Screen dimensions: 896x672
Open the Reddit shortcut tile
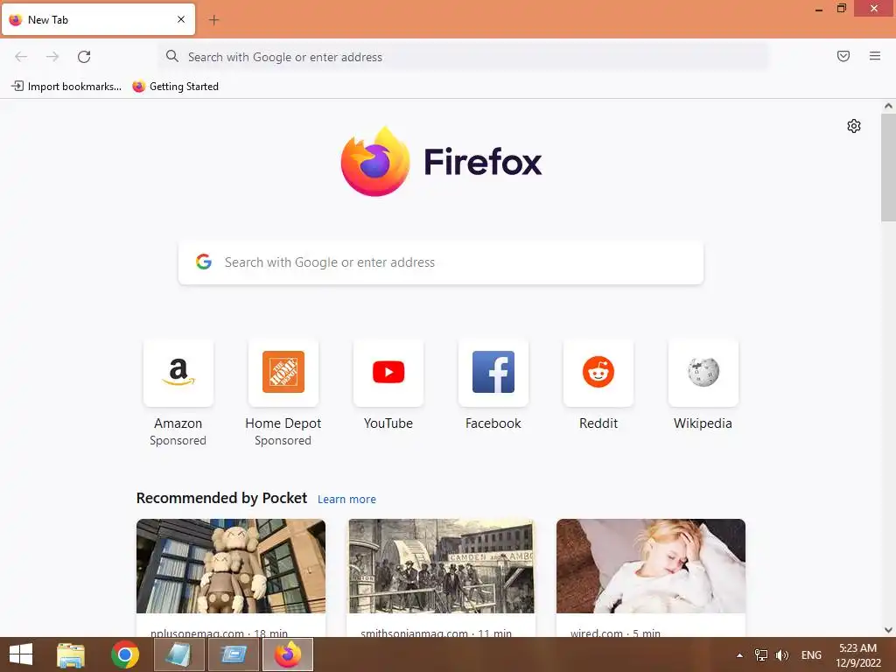tap(598, 373)
